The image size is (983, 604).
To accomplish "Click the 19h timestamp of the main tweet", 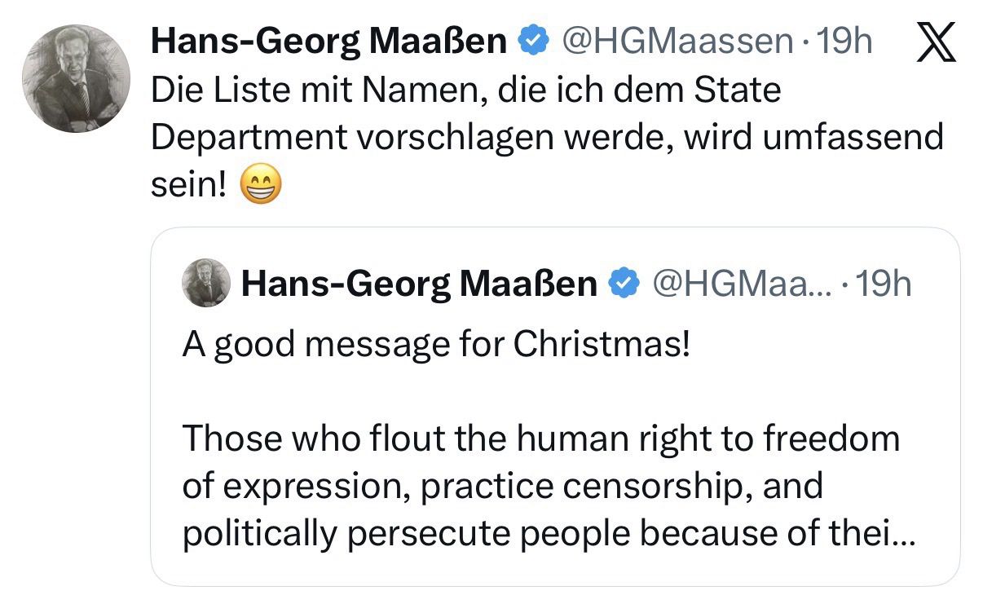I will (x=844, y=41).
